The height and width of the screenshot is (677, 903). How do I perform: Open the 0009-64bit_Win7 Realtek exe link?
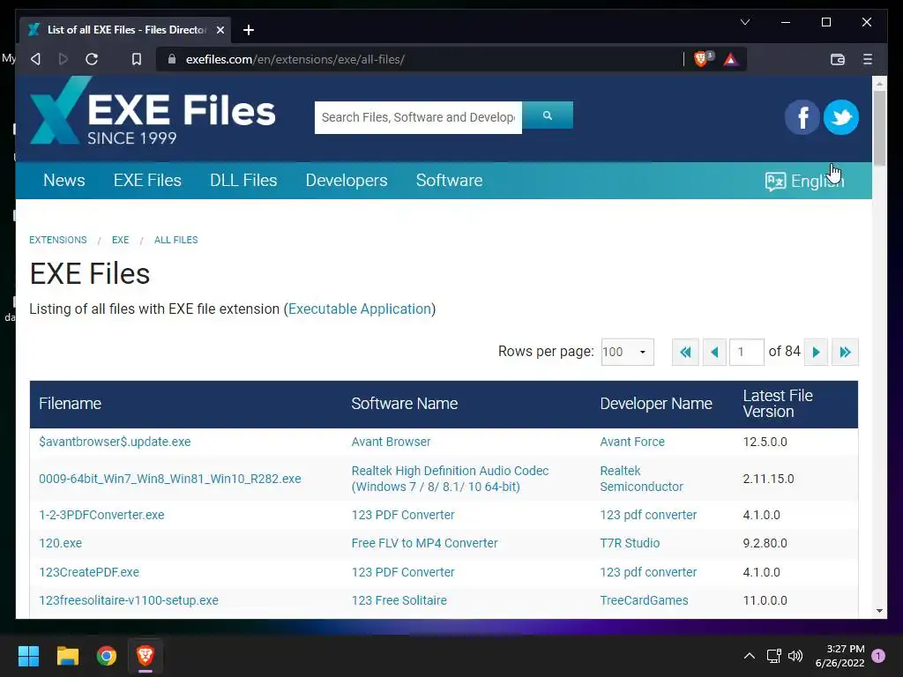pos(170,479)
